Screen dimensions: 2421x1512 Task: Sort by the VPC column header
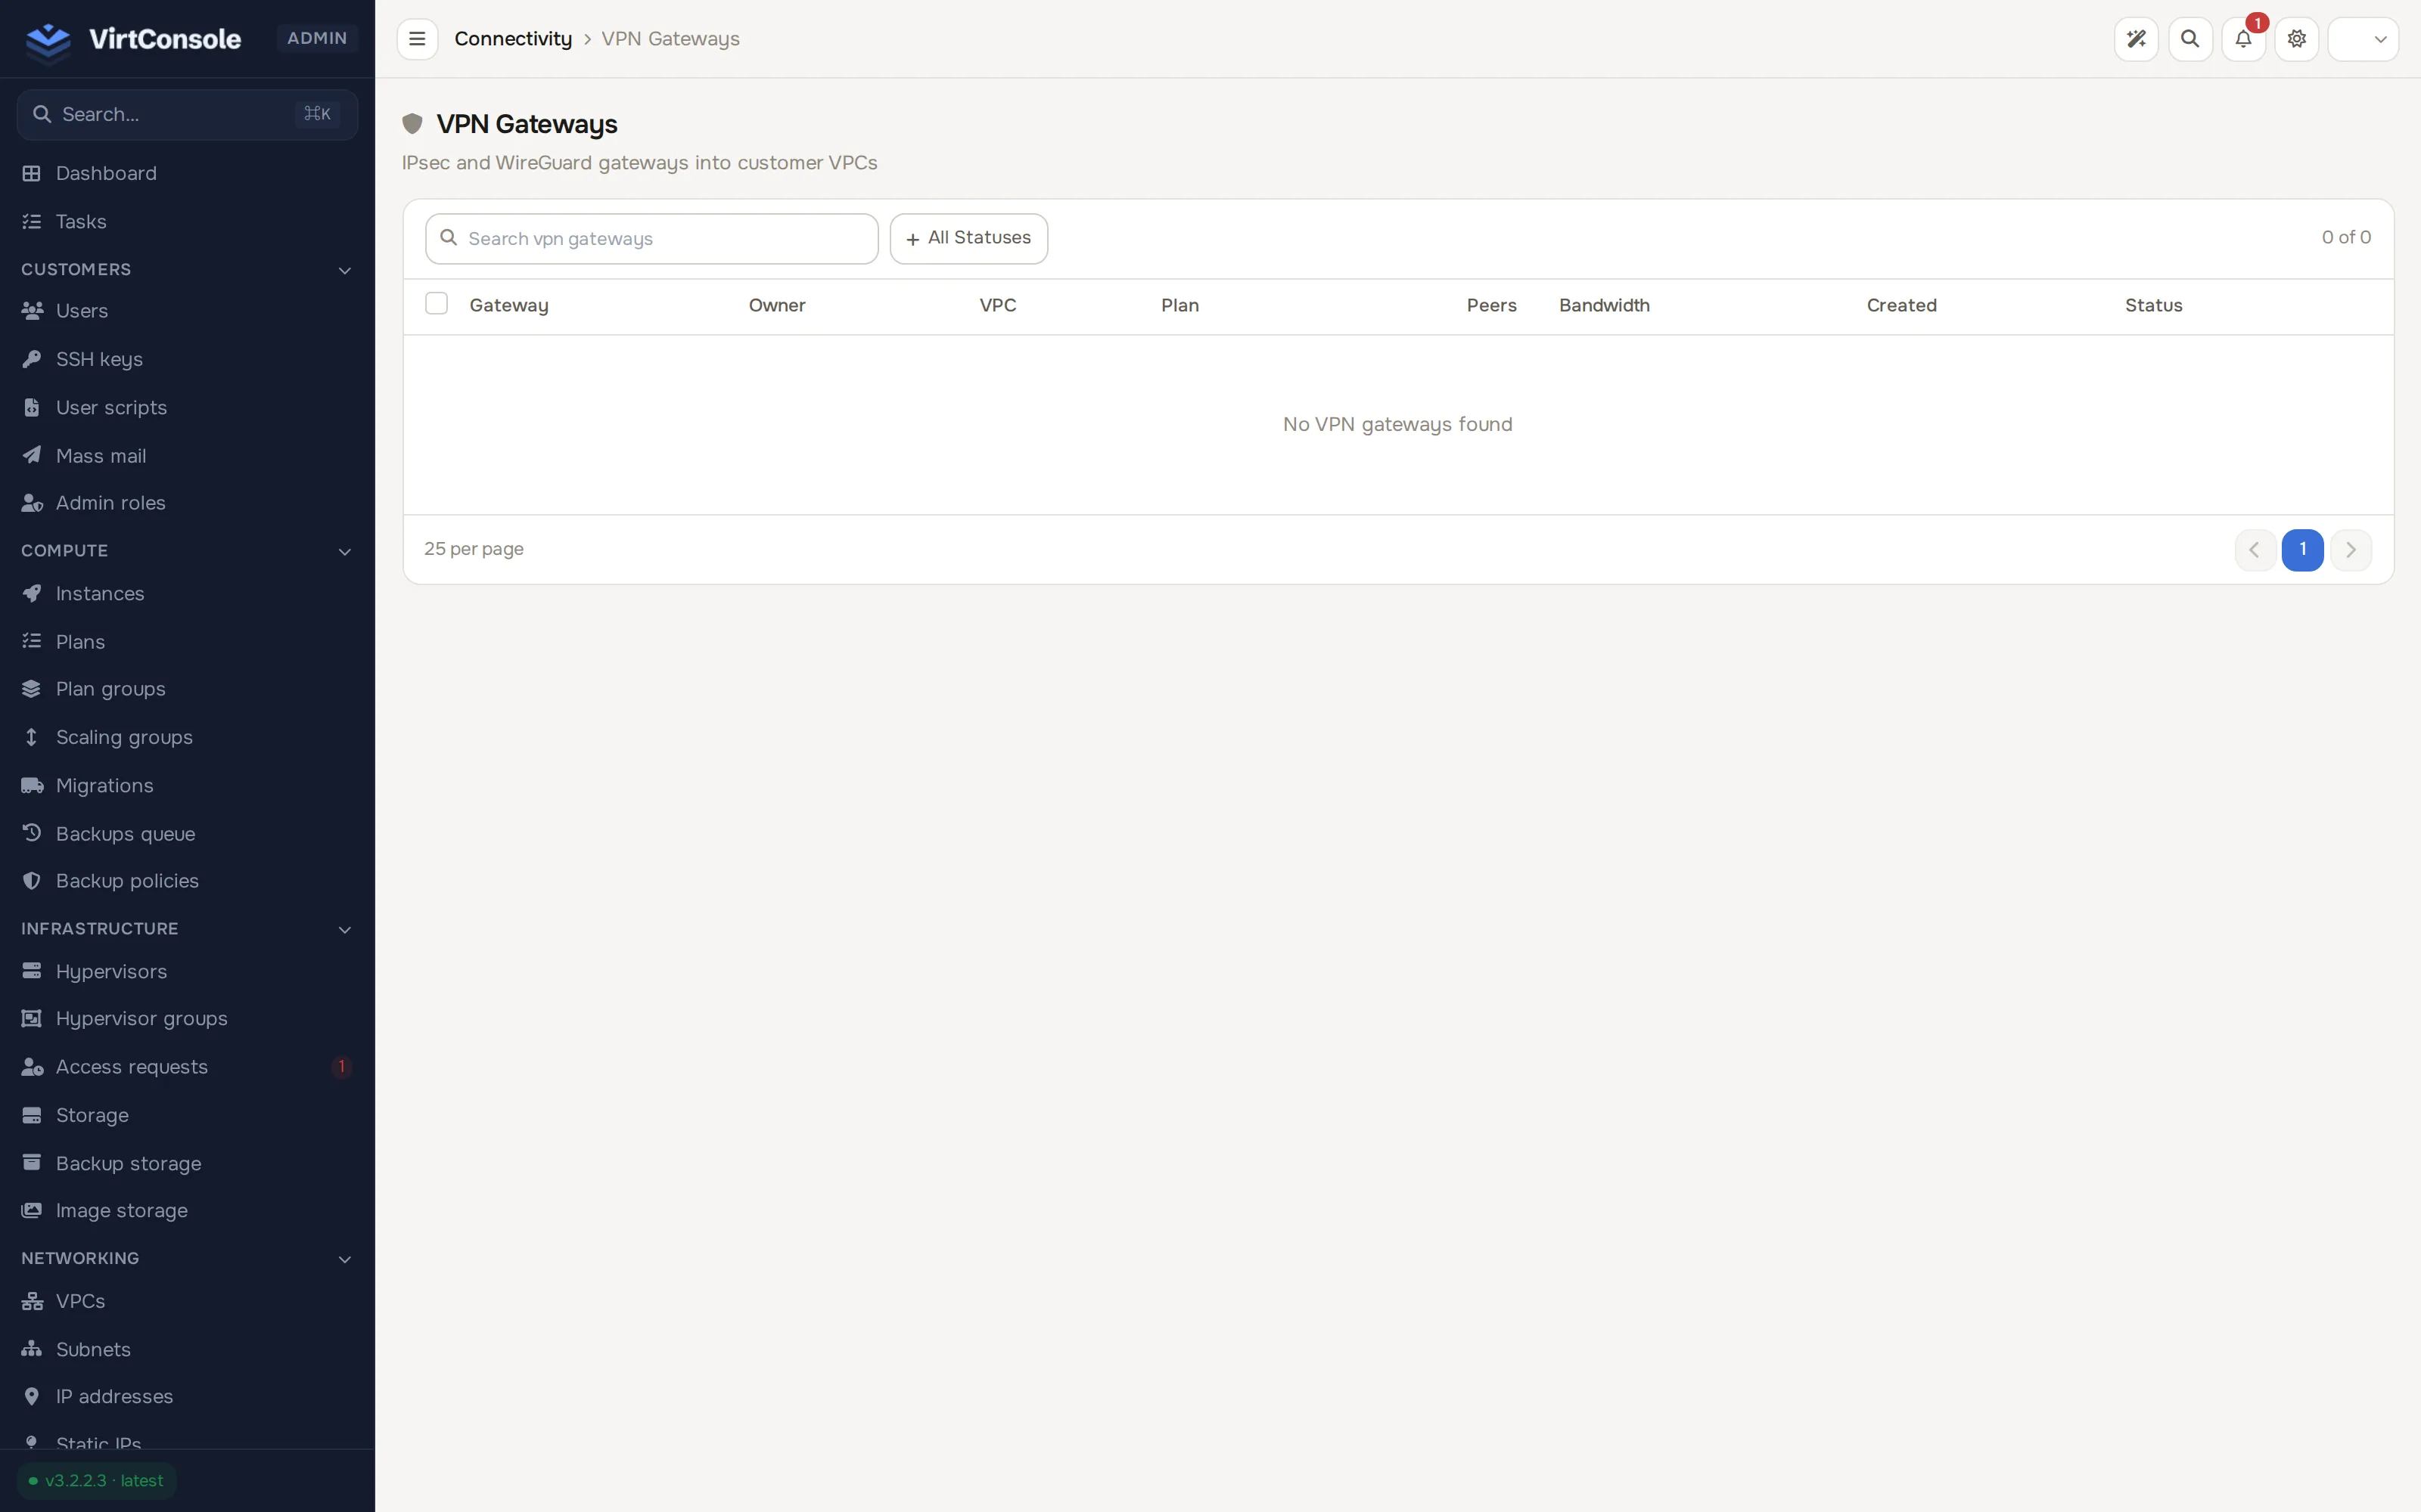[997, 305]
